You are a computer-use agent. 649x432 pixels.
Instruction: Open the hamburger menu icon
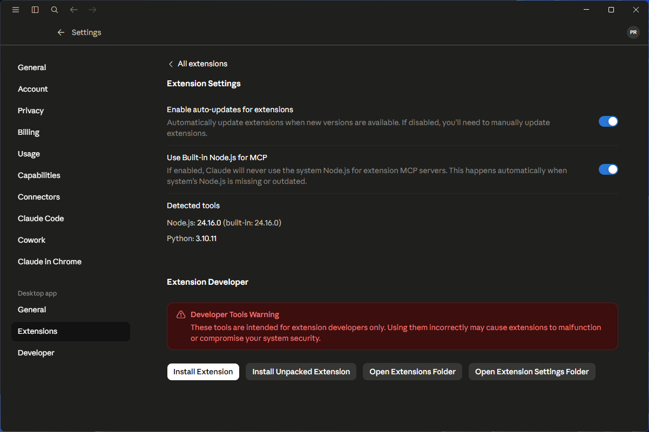coord(16,10)
